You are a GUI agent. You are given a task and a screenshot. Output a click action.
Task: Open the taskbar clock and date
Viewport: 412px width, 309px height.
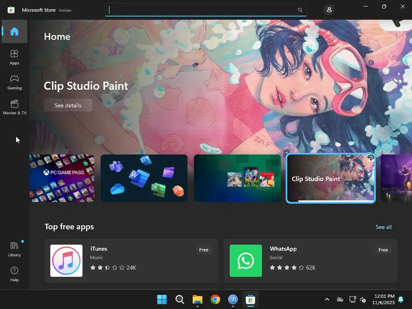383,299
